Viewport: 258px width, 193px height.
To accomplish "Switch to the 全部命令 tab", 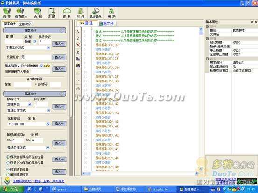I will click(x=25, y=24).
